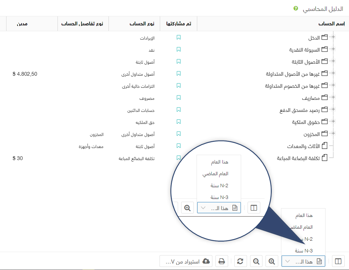Click the استيراد من V... import button
The height and width of the screenshot is (270, 349).
pos(186,261)
